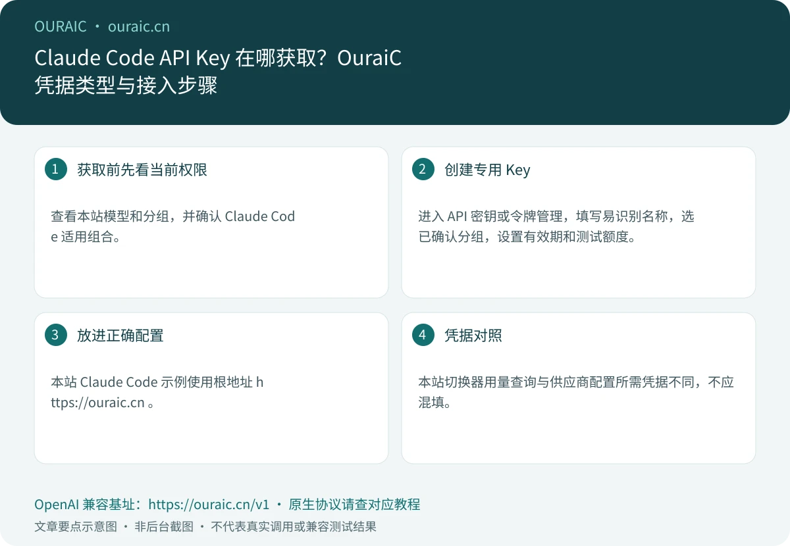Click the URL text 'ttps://ouraic.cn'
The width and height of the screenshot is (790, 546).
pyautogui.click(x=97, y=403)
